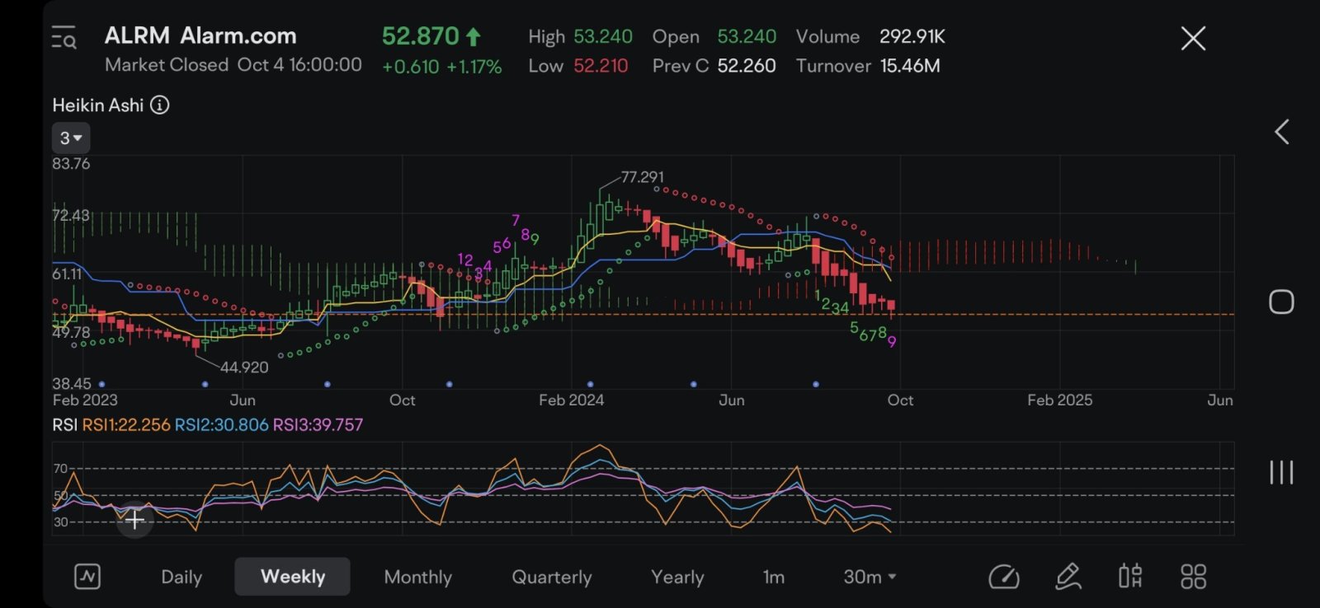The image size is (1320, 608).
Task: Click the RSI2:30.806 value
Action: tap(221, 425)
